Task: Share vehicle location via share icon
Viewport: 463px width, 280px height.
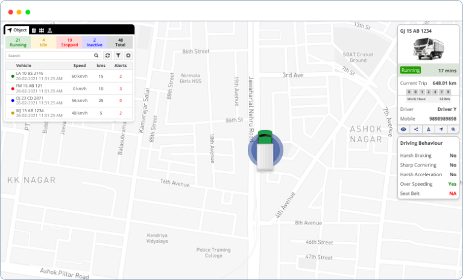Action: click(x=416, y=129)
